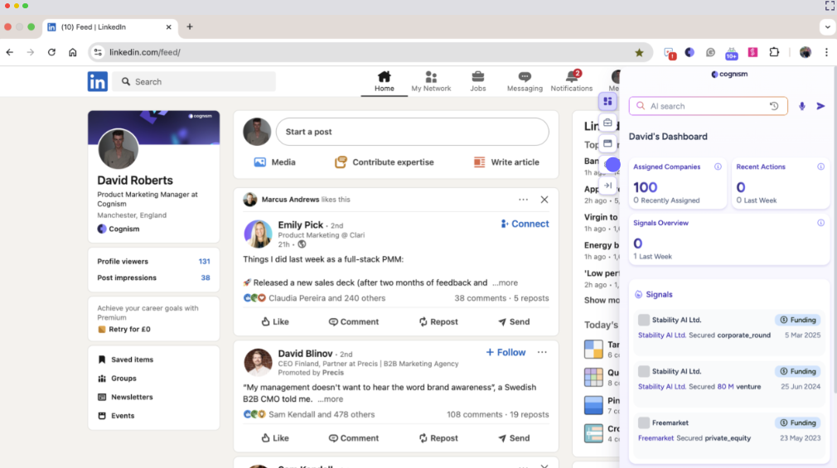Open Chrome three-dot menu
The image size is (837, 468).
pos(826,52)
